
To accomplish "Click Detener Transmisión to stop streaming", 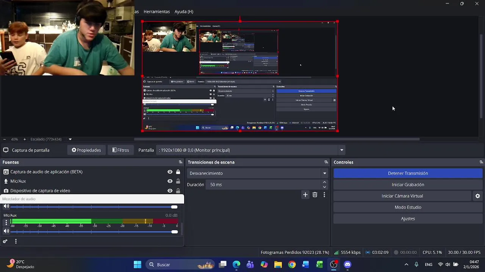I will [408, 173].
